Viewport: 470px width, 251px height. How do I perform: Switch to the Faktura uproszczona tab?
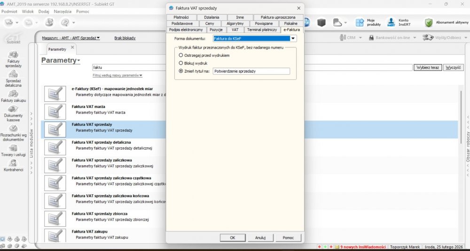tap(278, 17)
